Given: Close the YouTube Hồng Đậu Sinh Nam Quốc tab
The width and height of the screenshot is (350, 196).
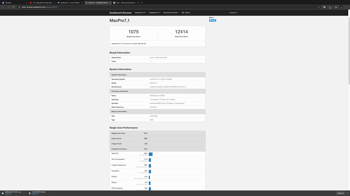Looking at the screenshot, I should (54, 3).
